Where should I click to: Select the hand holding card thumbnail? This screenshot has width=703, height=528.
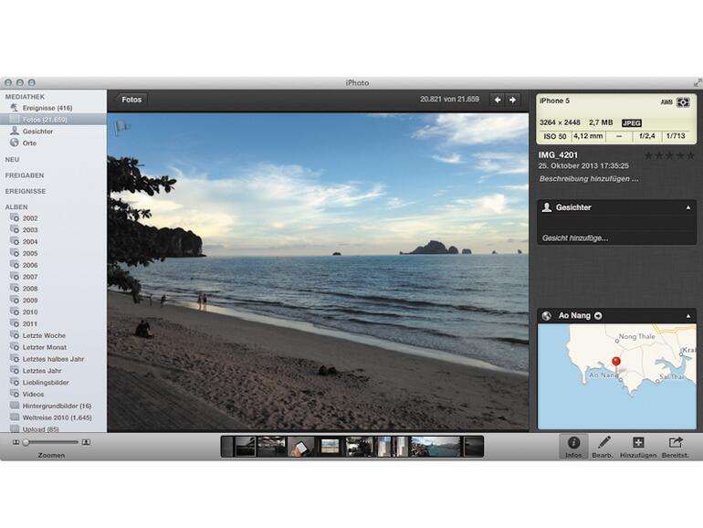[301, 447]
